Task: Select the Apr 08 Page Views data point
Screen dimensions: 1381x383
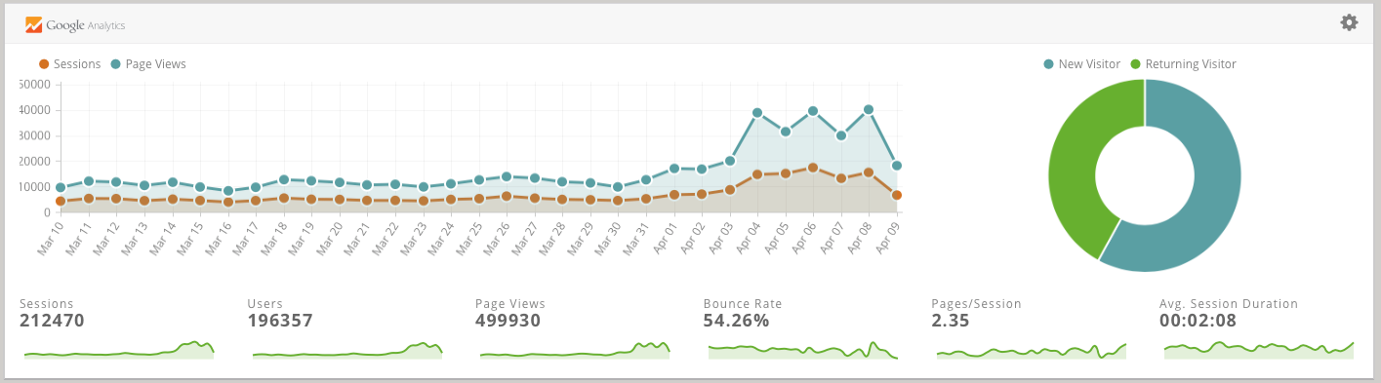Action: tap(869, 110)
